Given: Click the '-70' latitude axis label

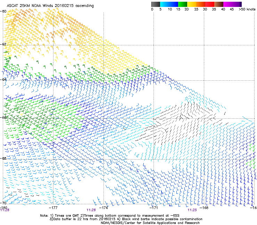Looking at the screenshot, I should coord(3,203).
